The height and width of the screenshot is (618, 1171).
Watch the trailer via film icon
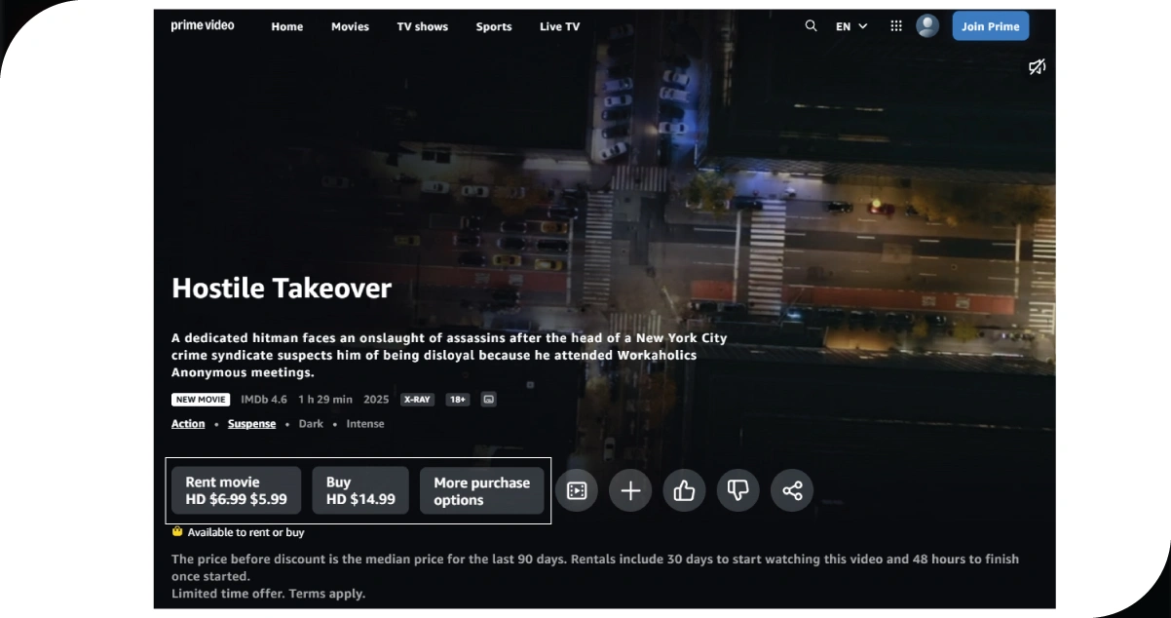coord(577,490)
